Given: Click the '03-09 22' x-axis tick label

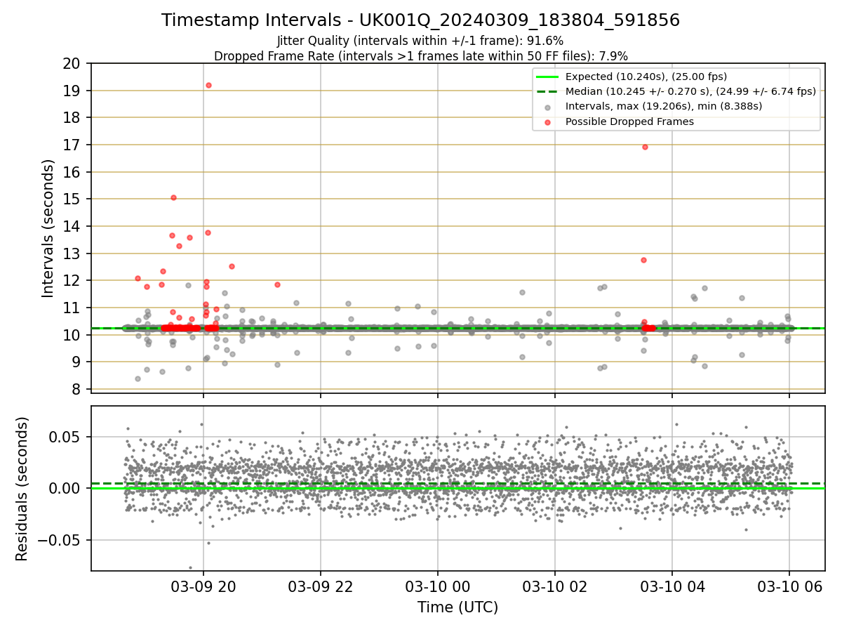Looking at the screenshot, I should click(x=321, y=586).
